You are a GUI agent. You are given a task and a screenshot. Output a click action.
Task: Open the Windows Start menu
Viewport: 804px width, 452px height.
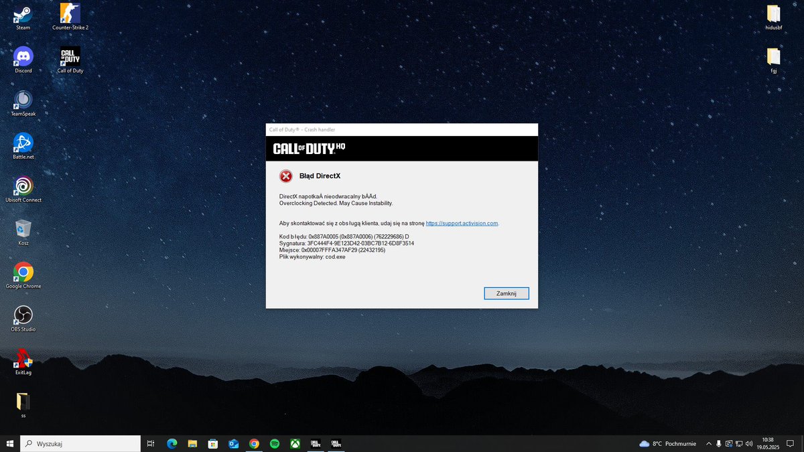[10, 443]
